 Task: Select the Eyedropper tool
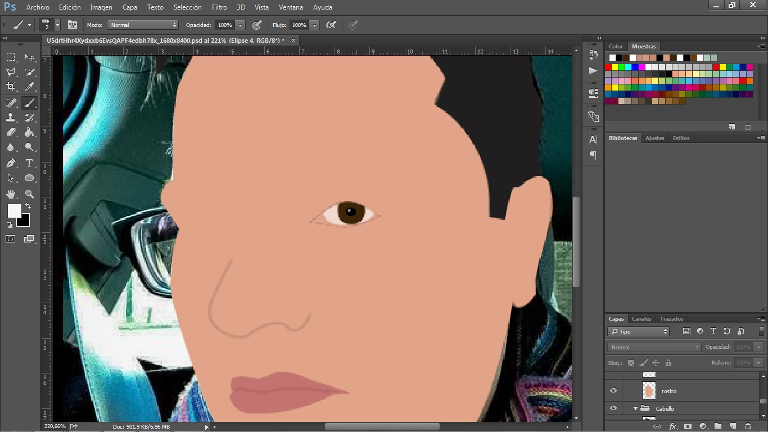pos(29,87)
